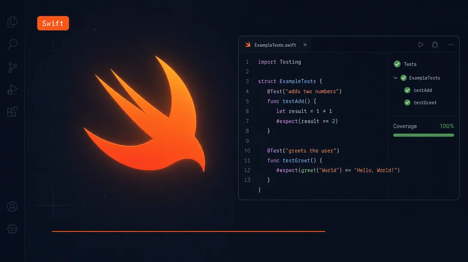Click the Swift bird icon on file tab
The width and height of the screenshot is (468, 262).
[x=248, y=45]
